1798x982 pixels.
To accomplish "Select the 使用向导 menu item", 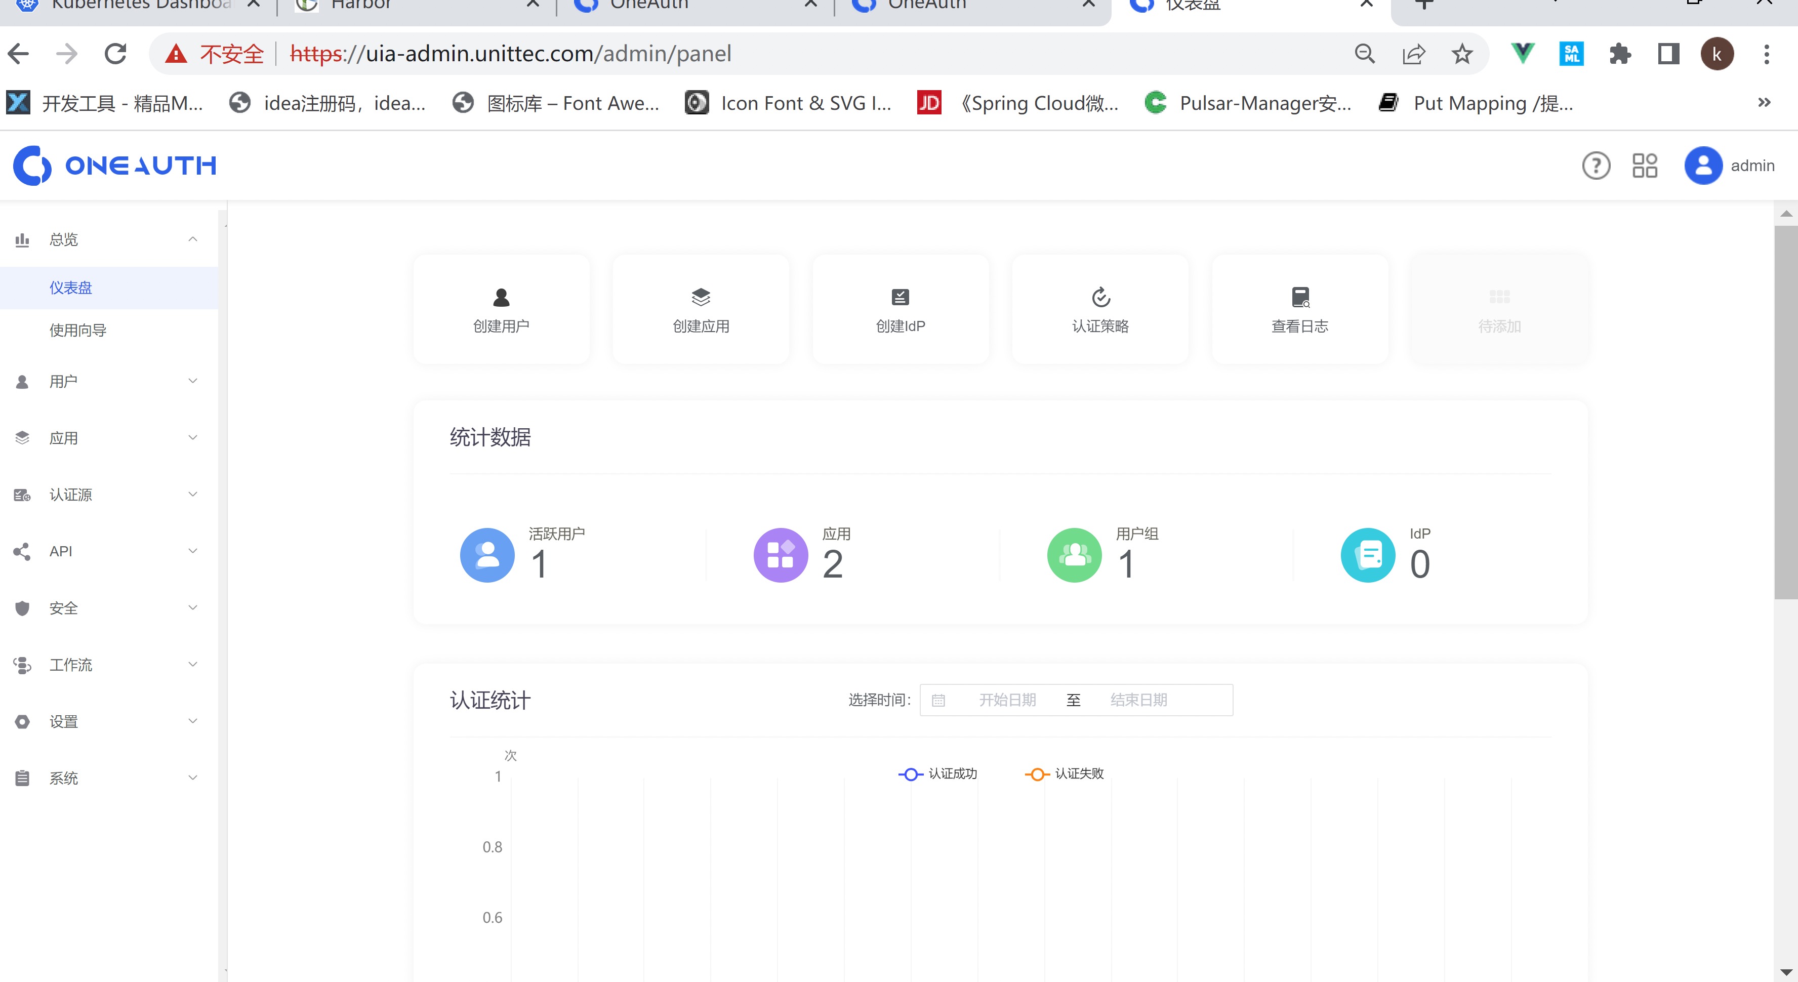I will (109, 330).
